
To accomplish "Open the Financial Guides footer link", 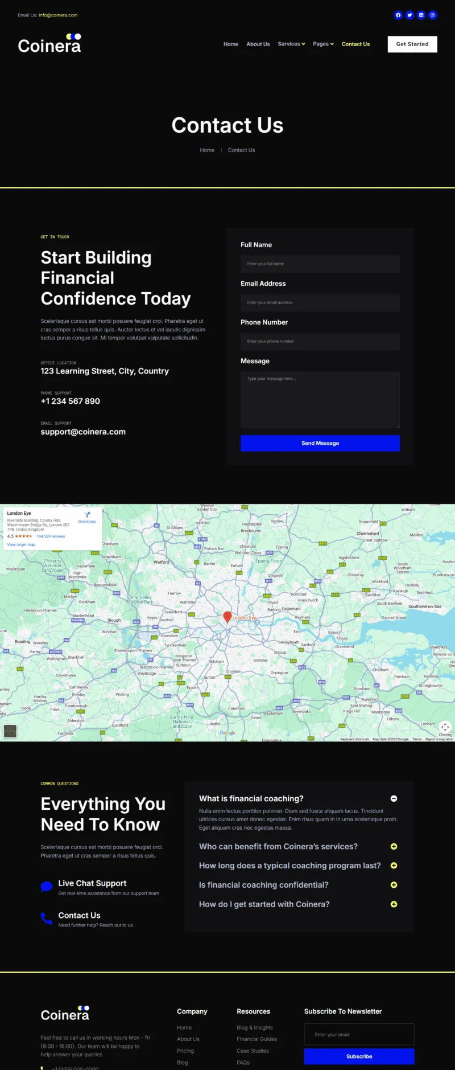I will click(257, 1039).
